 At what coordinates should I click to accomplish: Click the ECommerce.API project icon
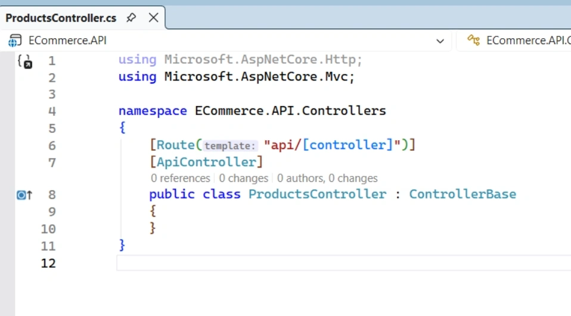(x=15, y=41)
